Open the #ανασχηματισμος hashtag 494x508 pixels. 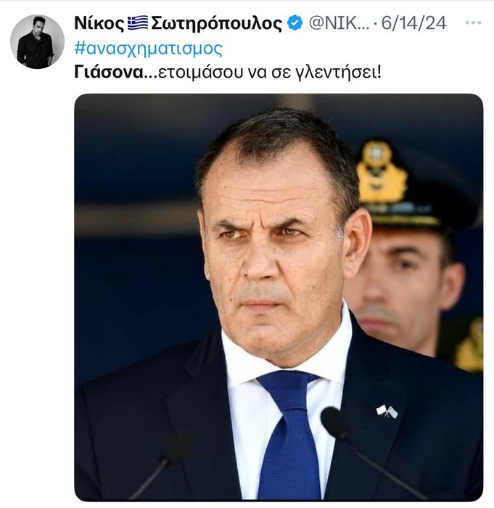point(148,49)
